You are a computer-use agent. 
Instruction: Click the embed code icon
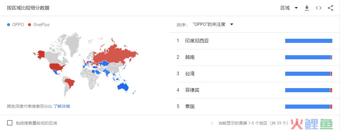pos(318,8)
